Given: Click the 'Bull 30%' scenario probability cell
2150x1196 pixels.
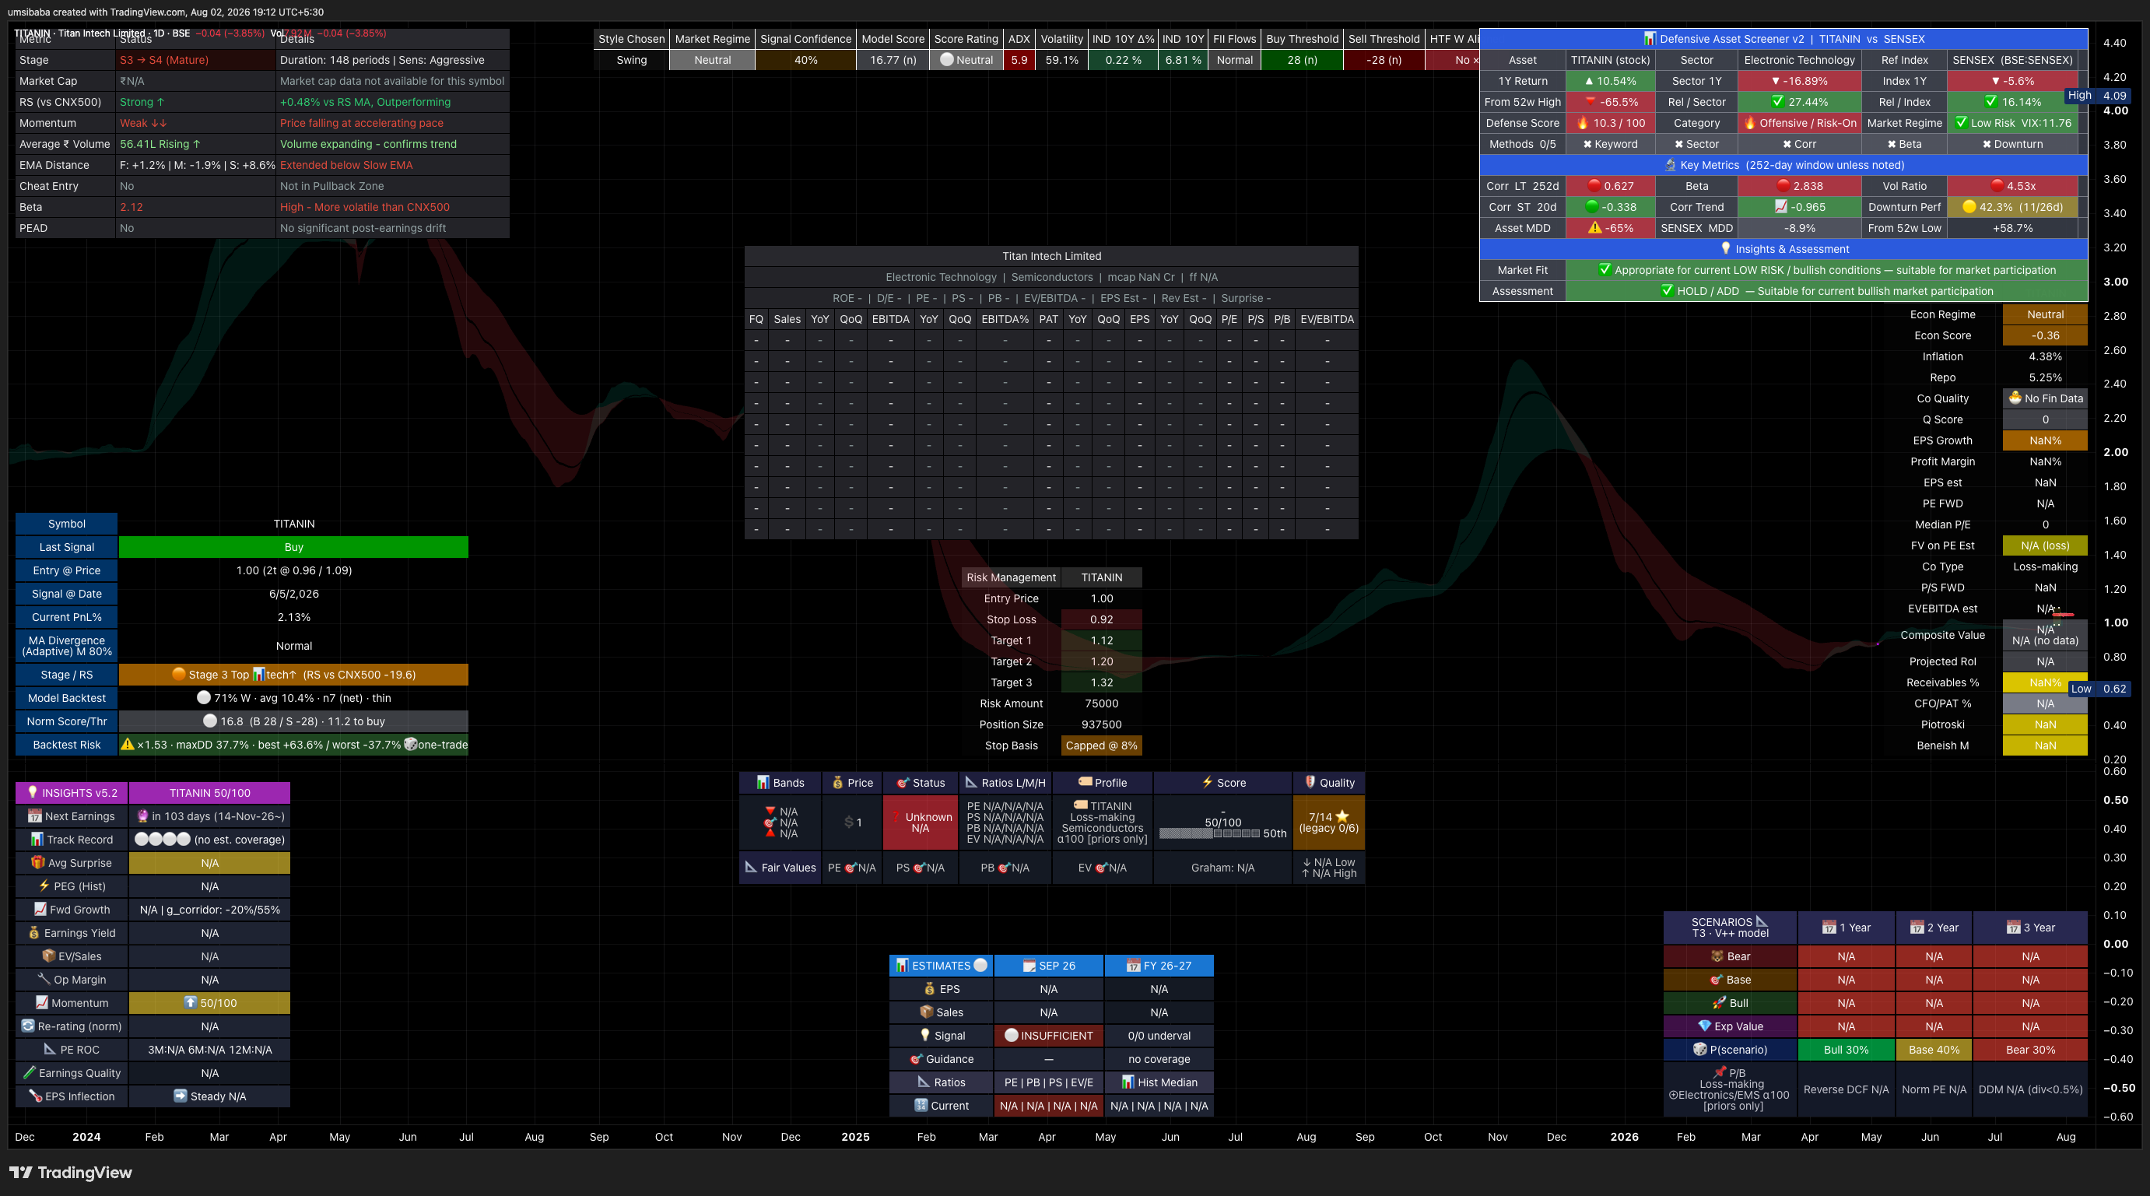Looking at the screenshot, I should [1847, 1050].
